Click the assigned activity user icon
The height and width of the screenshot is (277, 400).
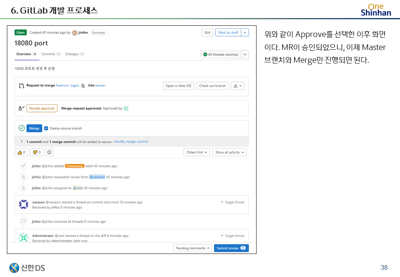23,188
